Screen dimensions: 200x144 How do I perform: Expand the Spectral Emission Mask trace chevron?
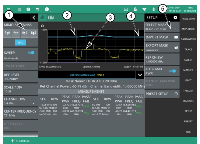coord(140,75)
